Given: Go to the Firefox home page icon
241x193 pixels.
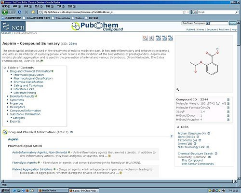Looking at the screenshot, I should (x=33, y=12).
